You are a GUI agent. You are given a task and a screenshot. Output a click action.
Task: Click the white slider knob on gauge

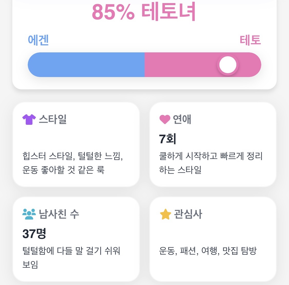(x=228, y=65)
